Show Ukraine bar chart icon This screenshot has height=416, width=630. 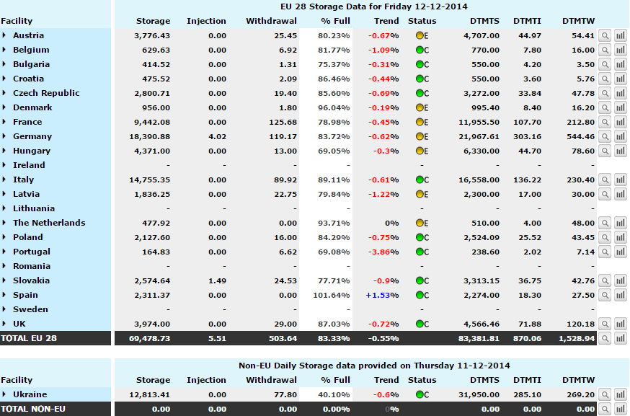coord(621,394)
